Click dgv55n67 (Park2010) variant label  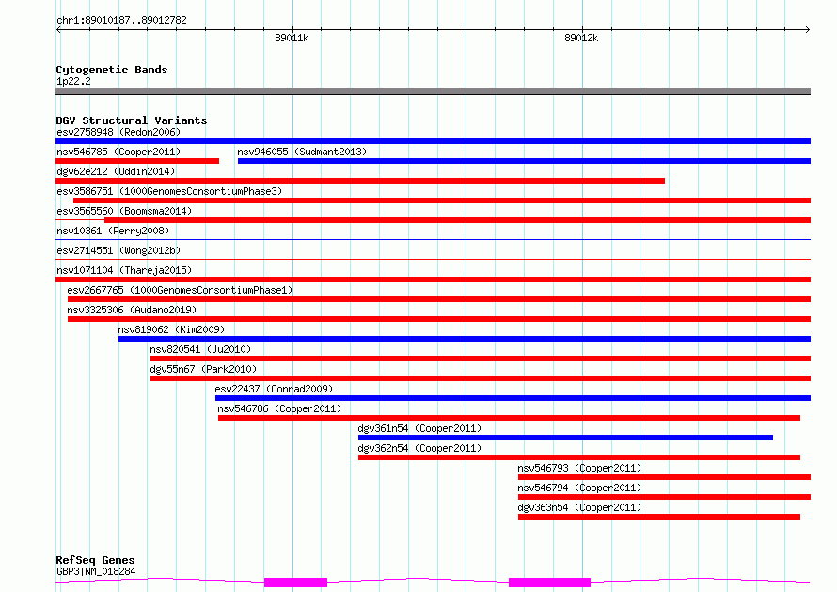pyautogui.click(x=203, y=369)
